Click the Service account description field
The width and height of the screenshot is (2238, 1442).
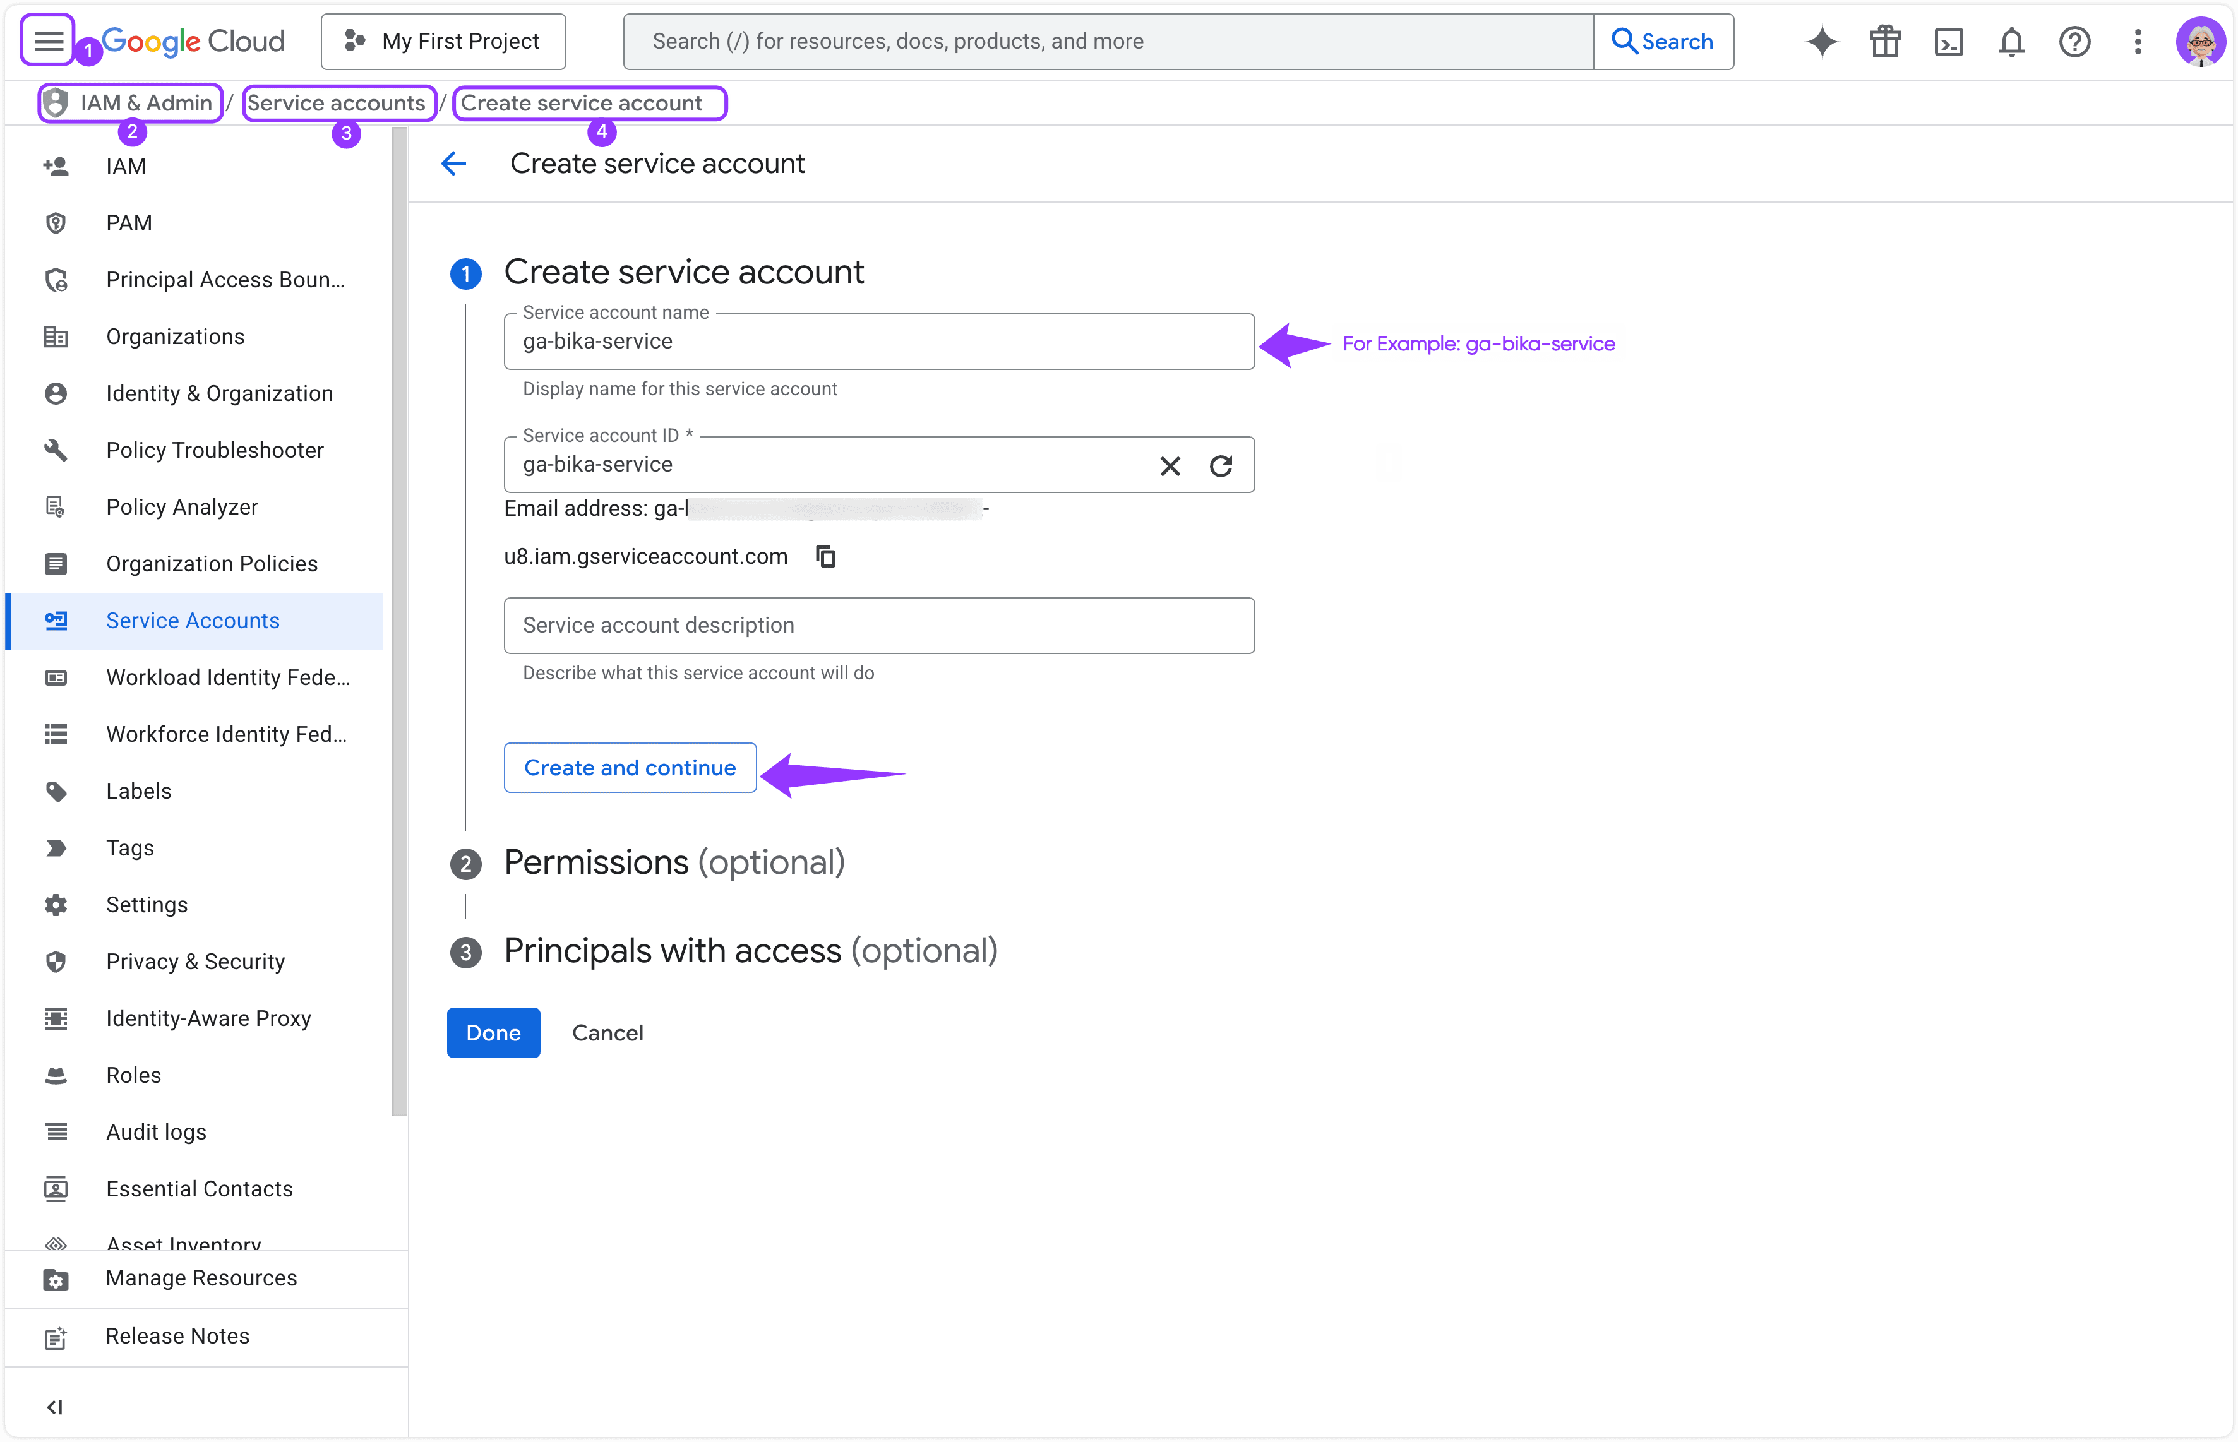(877, 624)
